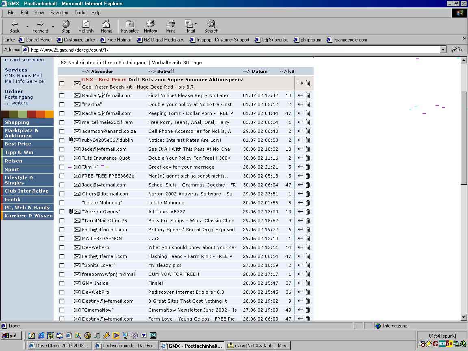Select checkbox for Offers@dbzmail.com email
The image size is (468, 351).
point(62,194)
